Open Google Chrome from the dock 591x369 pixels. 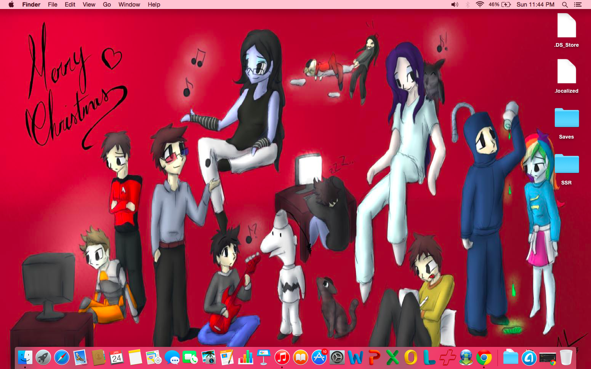click(x=484, y=358)
